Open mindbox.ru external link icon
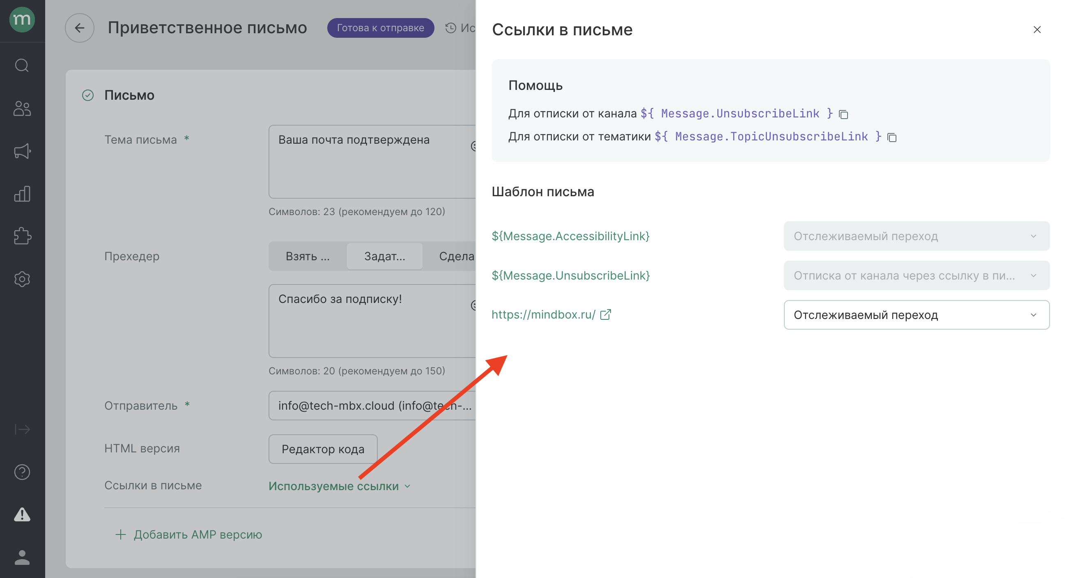This screenshot has width=1066, height=578. [605, 314]
